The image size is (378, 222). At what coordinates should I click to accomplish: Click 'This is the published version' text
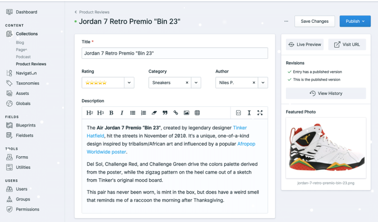coord(317,80)
